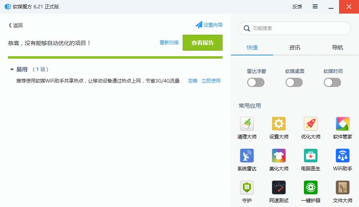This screenshot has width=359, height=207.
Task: Click the green 查看报告 button
Action: (202, 43)
